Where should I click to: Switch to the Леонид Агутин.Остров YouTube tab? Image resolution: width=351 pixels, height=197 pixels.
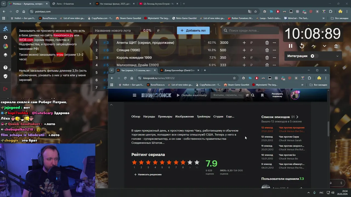[x=158, y=4]
